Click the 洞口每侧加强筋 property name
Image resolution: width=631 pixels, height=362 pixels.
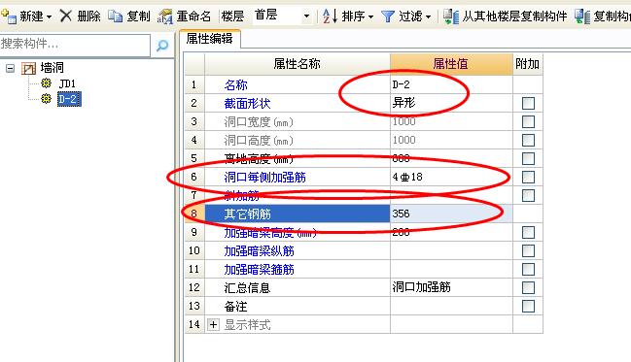click(264, 178)
